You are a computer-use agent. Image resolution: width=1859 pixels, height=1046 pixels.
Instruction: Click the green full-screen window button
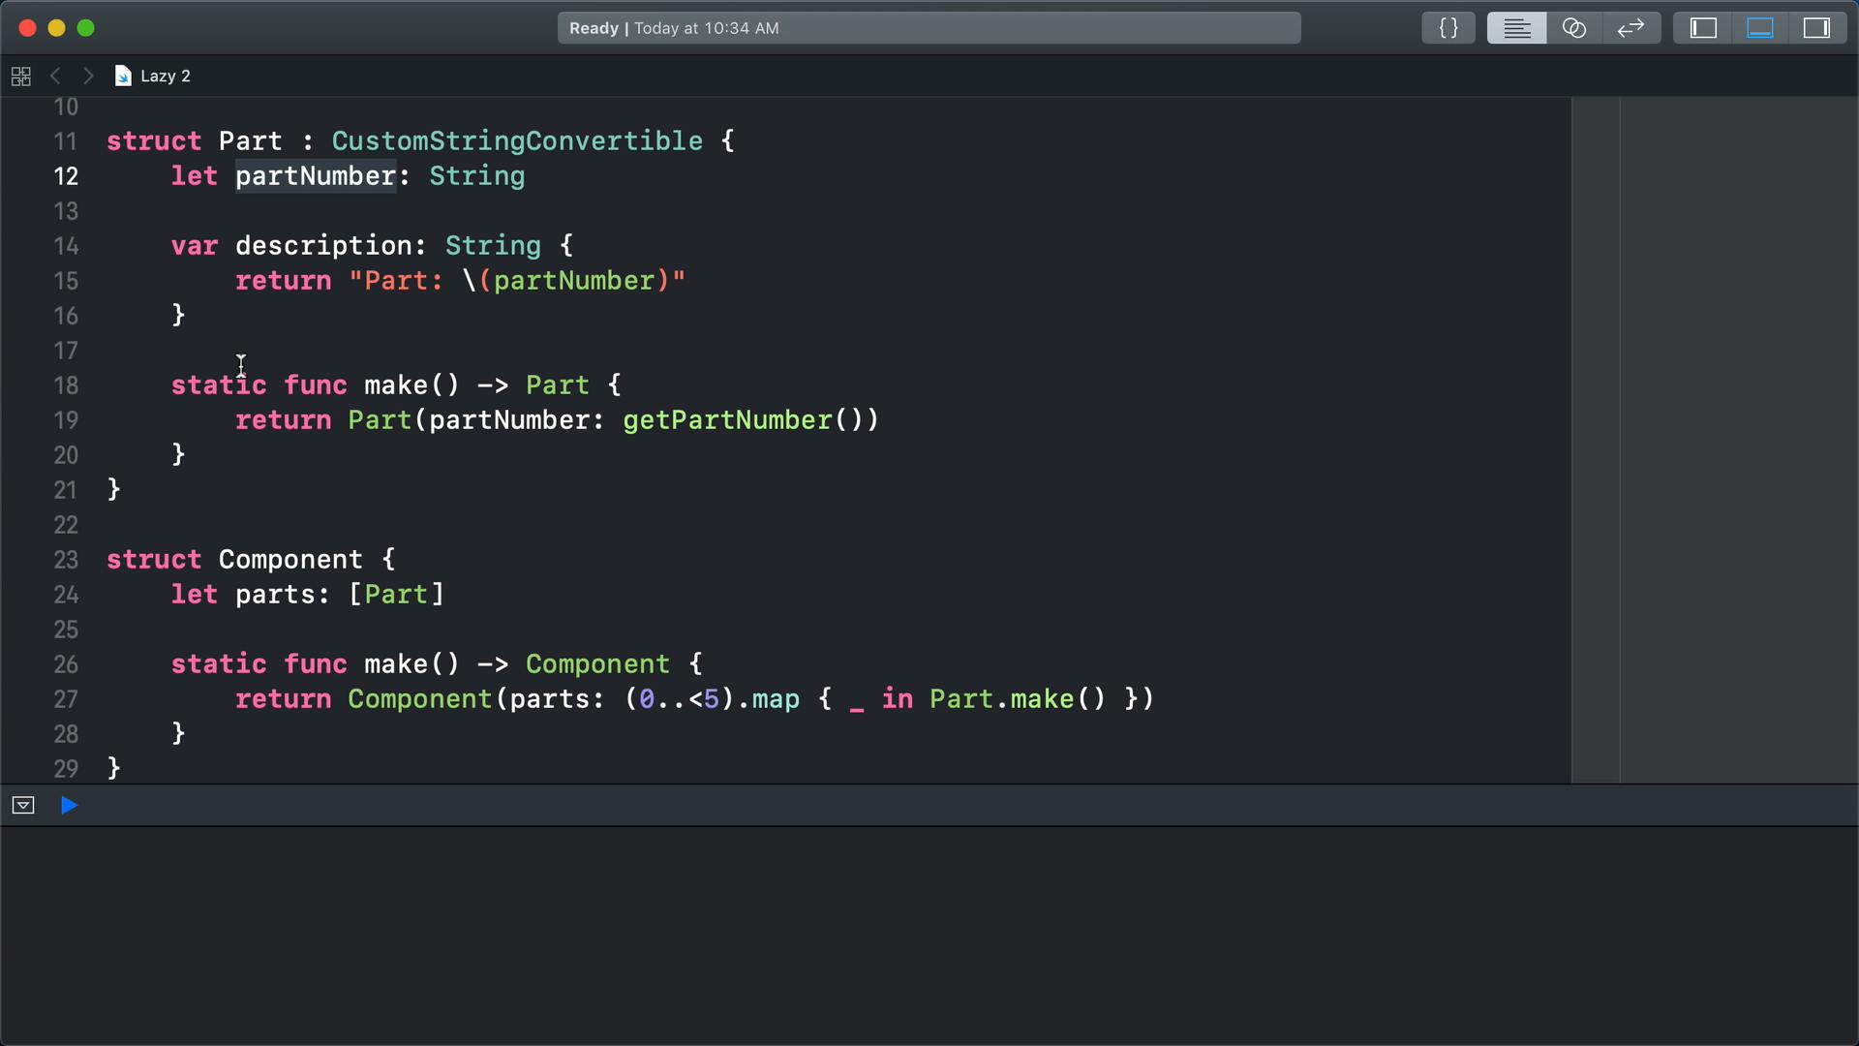point(86,28)
